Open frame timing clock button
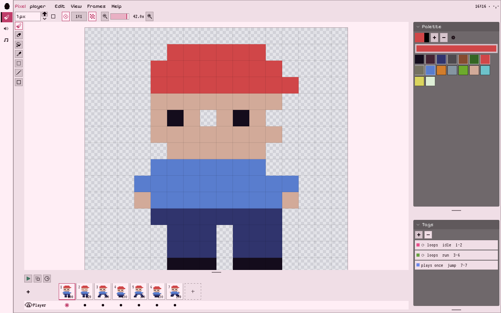 pos(47,279)
